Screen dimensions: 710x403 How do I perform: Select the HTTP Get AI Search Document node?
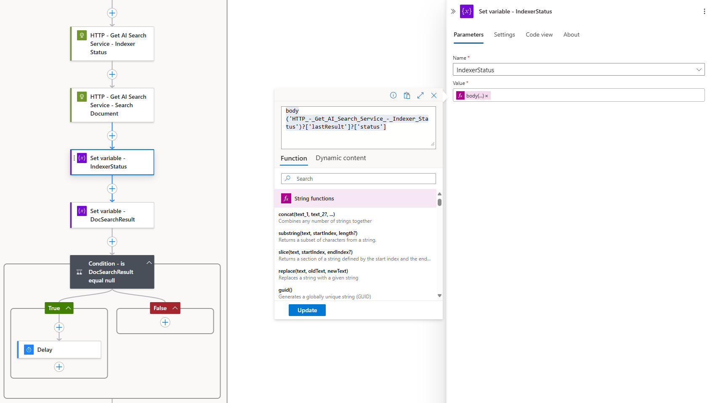pyautogui.click(x=112, y=105)
